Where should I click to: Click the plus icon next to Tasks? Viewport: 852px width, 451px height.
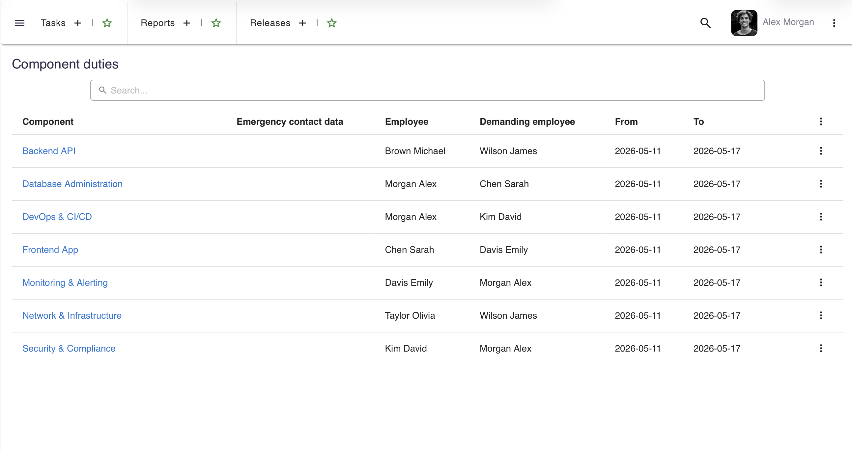click(x=78, y=23)
